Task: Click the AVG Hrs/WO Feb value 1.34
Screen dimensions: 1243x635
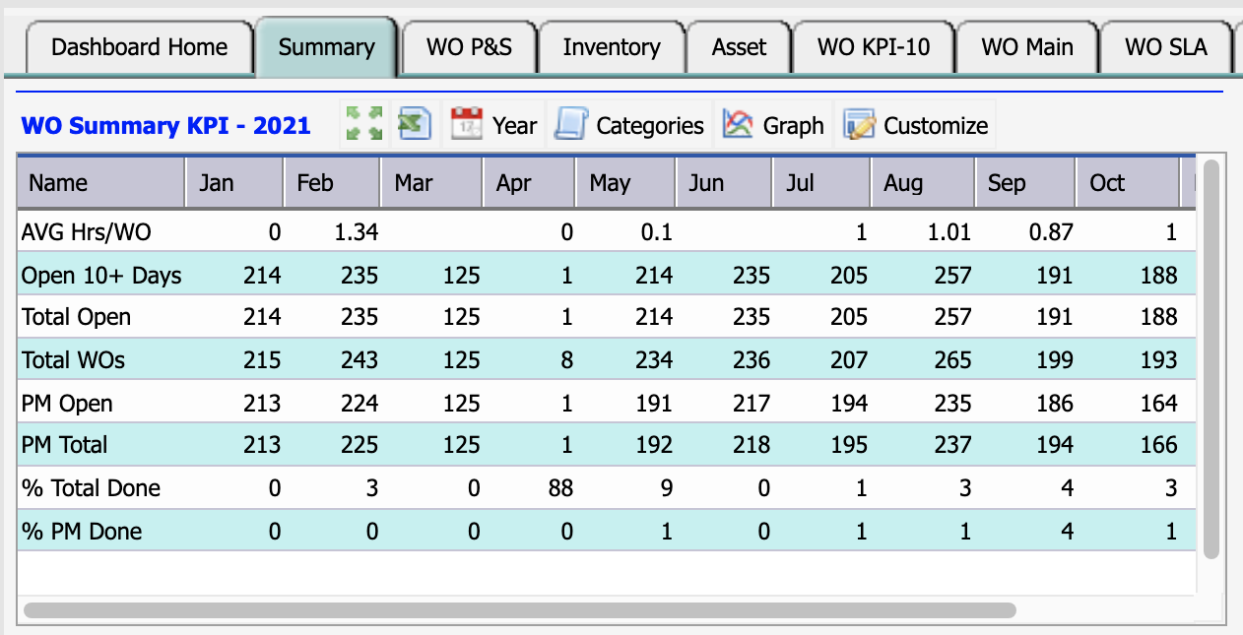Action: click(357, 232)
